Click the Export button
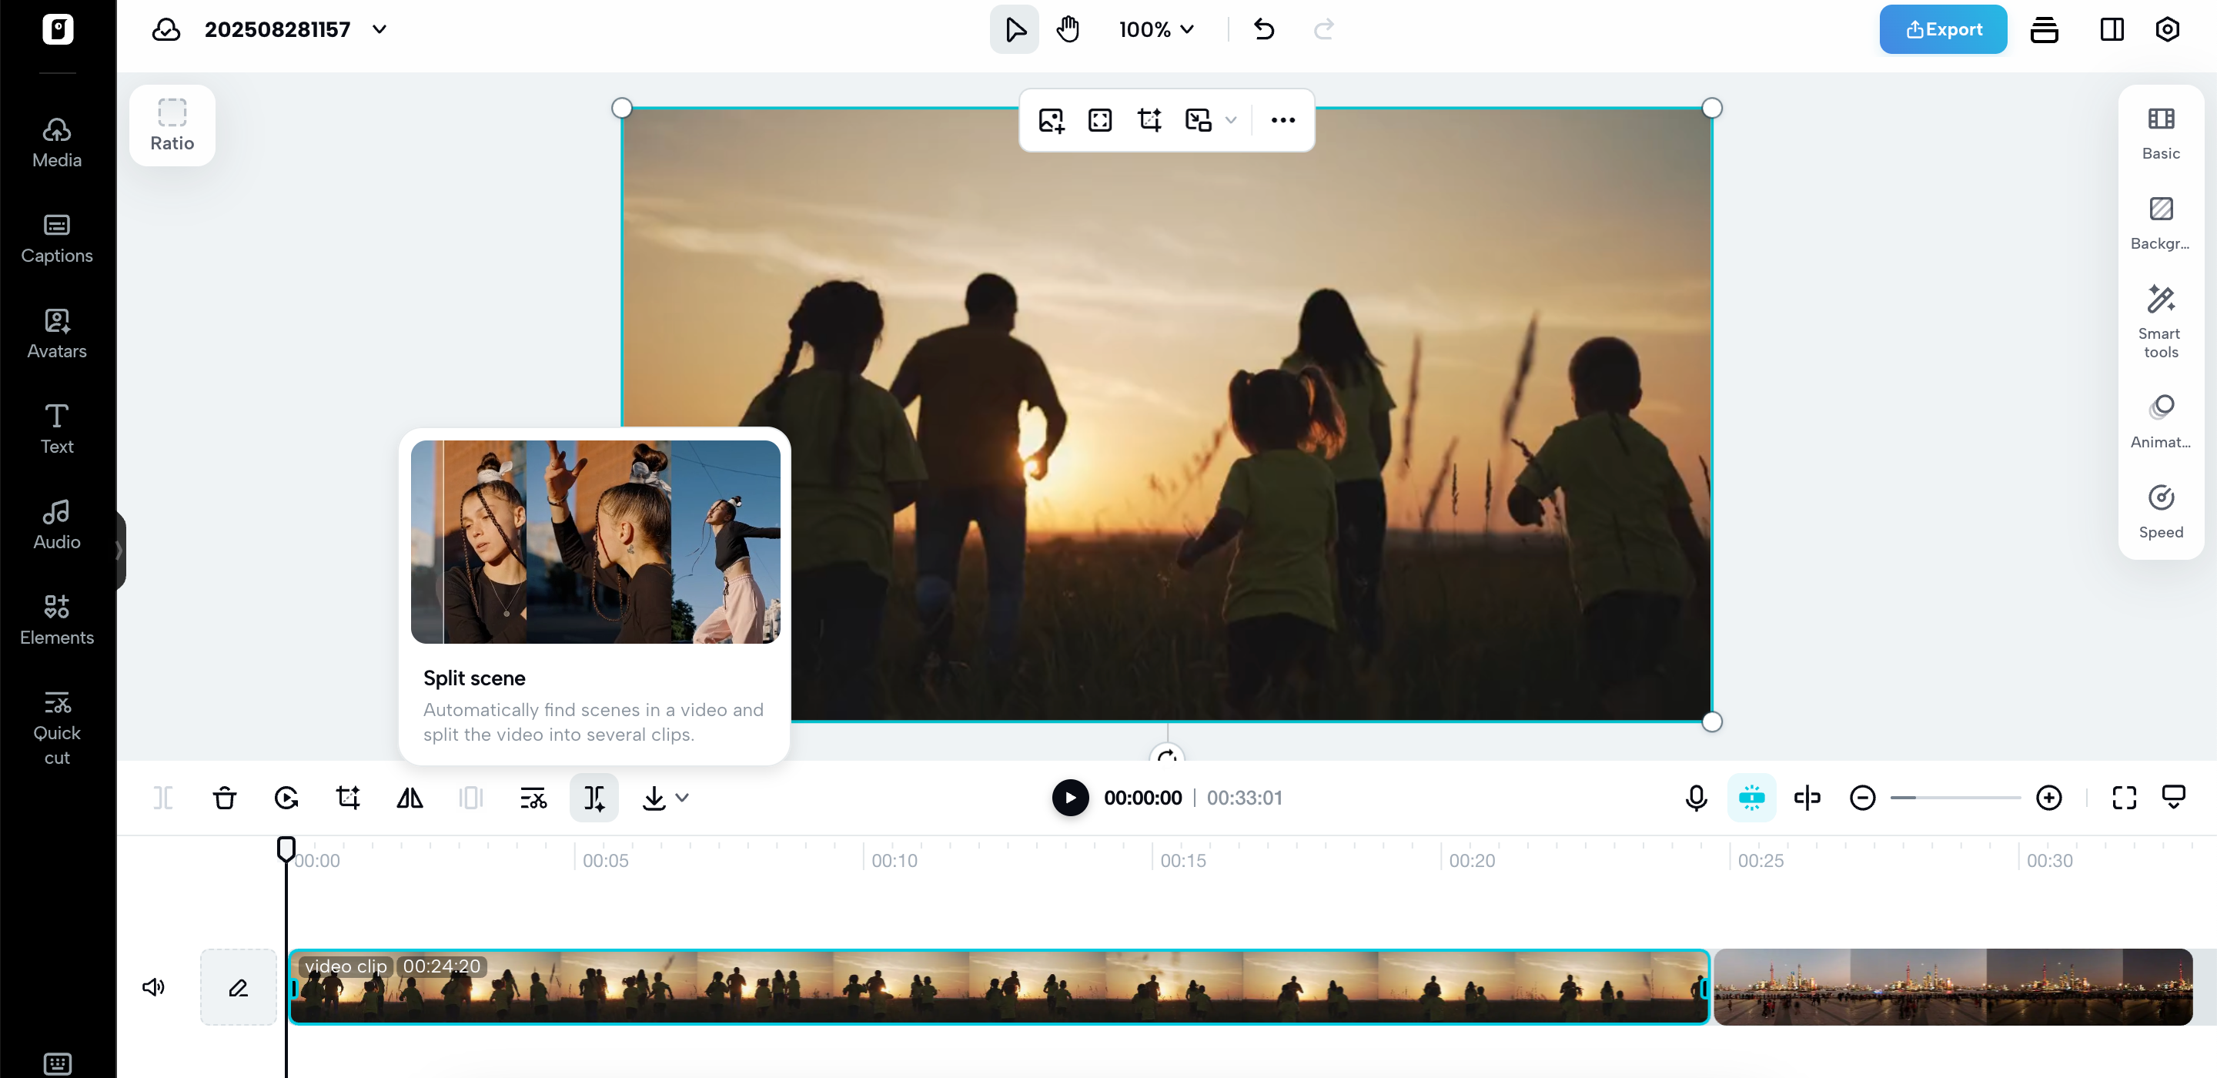 point(1942,29)
